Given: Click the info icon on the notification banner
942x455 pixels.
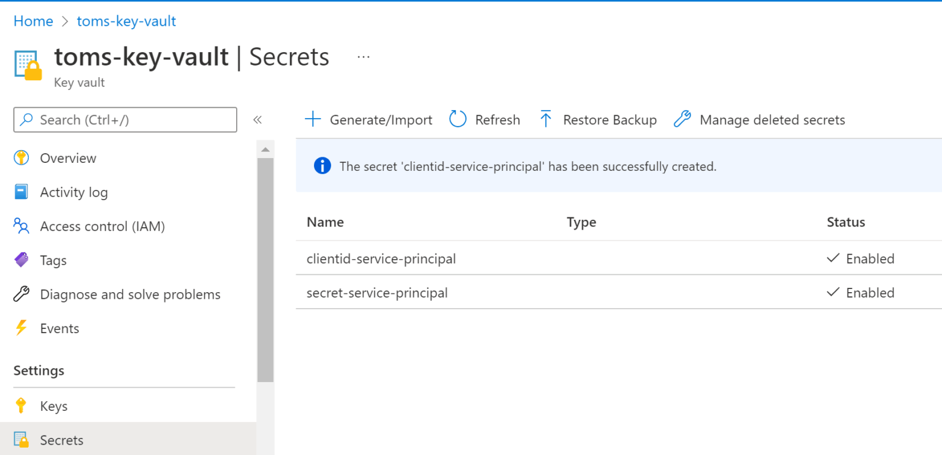Looking at the screenshot, I should [x=322, y=165].
